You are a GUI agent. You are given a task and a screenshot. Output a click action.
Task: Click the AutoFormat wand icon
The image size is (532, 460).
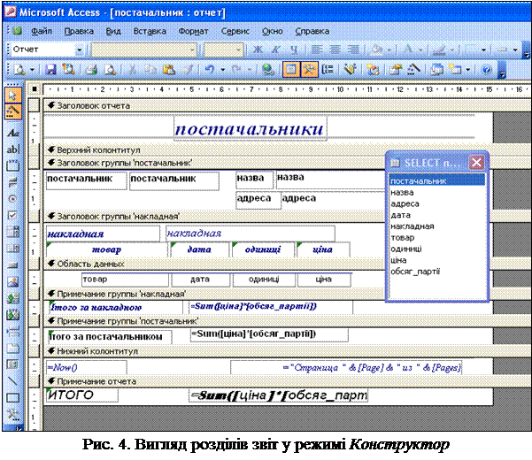[x=351, y=70]
